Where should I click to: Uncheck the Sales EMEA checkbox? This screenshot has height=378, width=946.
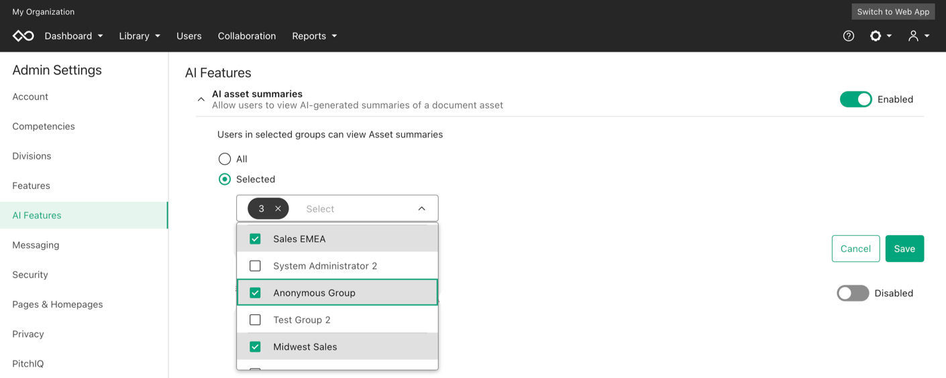[x=255, y=239]
